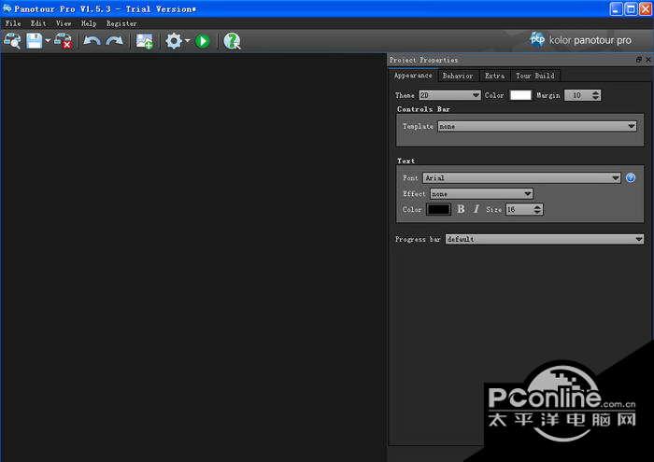Close the current project via the red X icon
654x462 pixels.
pos(64,41)
